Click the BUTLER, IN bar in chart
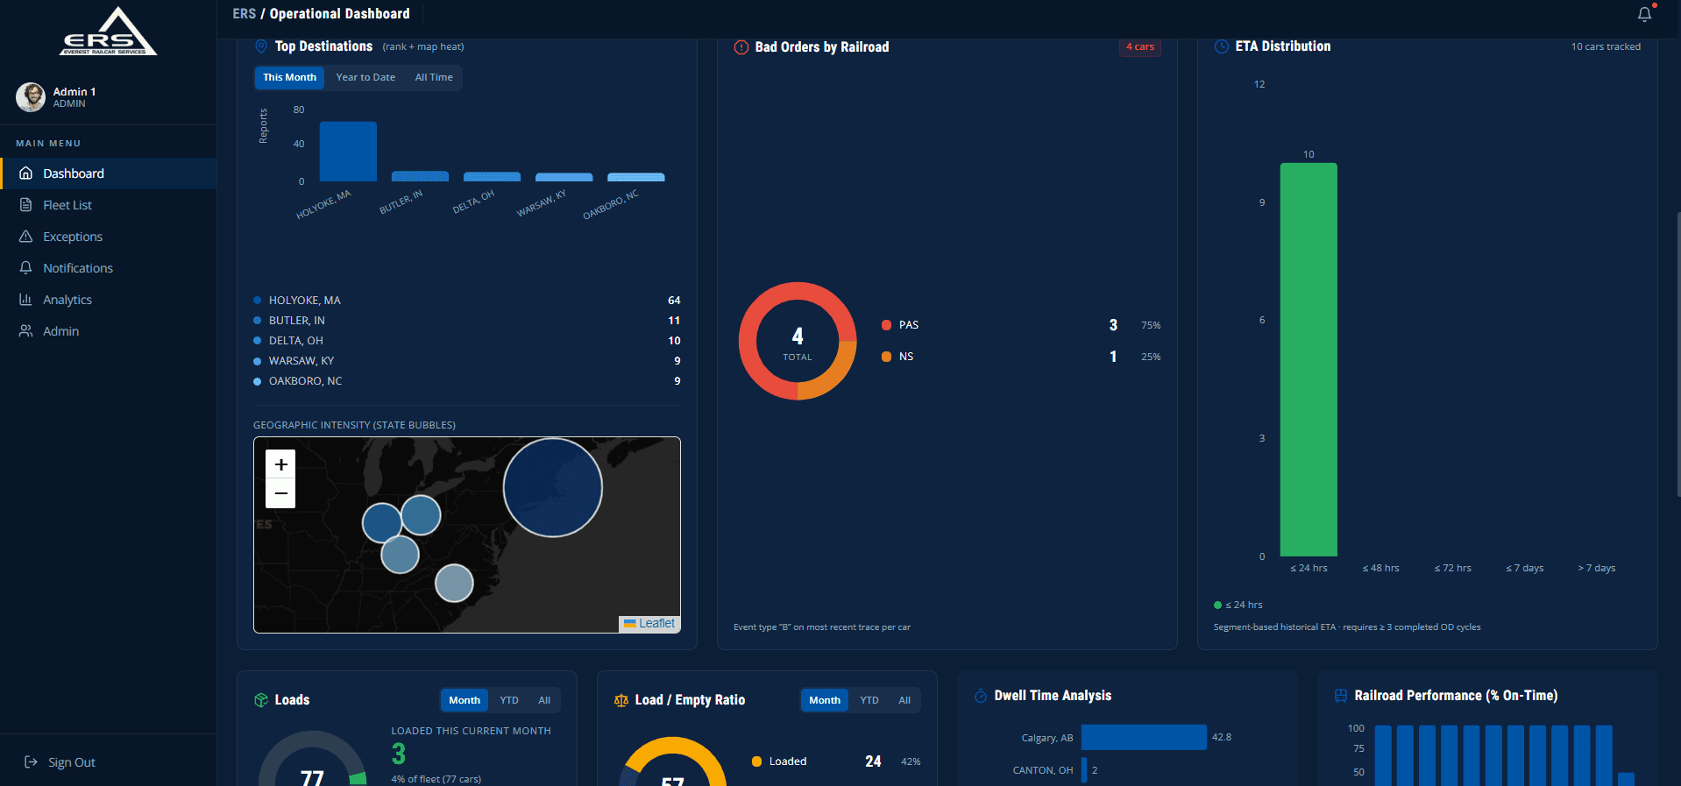 click(420, 176)
